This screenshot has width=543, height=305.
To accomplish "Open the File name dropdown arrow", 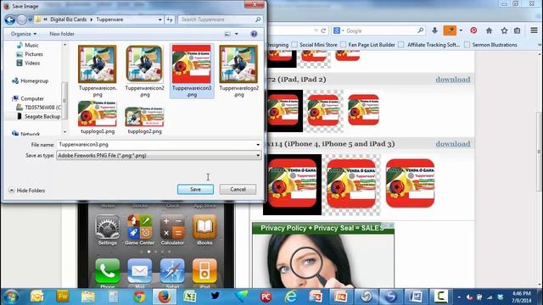I will (258, 145).
